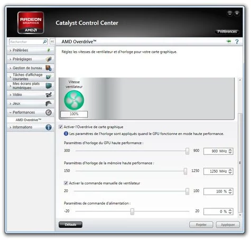Collapse the sidebar with the double-arrow button

tap(52, 42)
